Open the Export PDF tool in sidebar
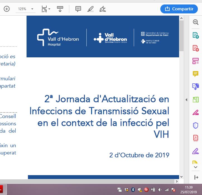Image resolution: width=202 pixels, height=195 pixels. point(195,35)
